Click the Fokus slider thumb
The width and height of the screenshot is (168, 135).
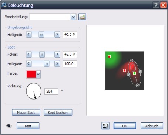42,55
